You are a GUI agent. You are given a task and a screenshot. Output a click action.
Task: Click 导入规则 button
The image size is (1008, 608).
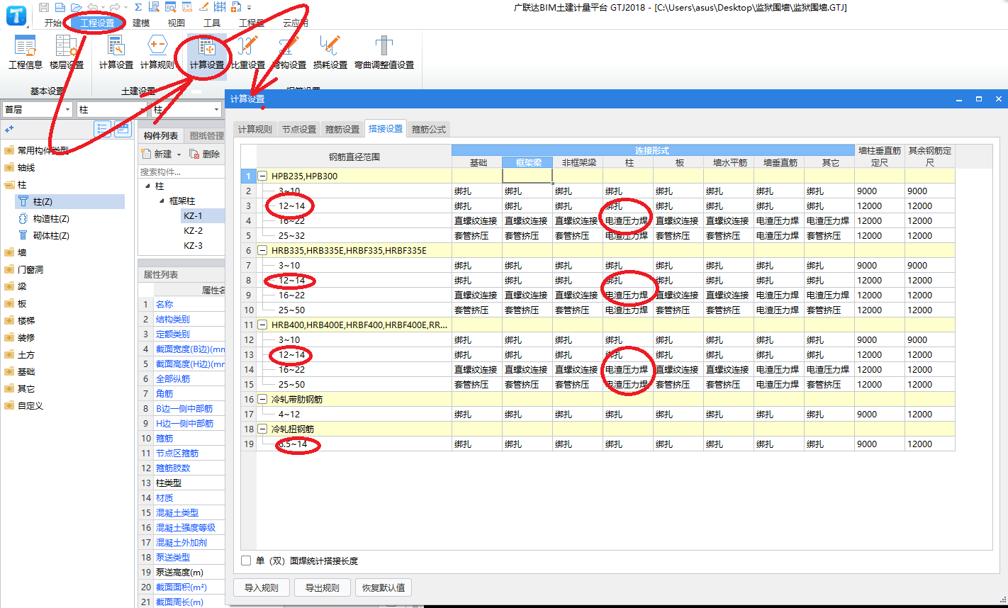point(262,587)
